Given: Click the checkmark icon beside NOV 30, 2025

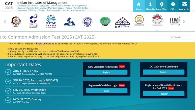Looking at the screenshot, I should (x=8, y=100).
